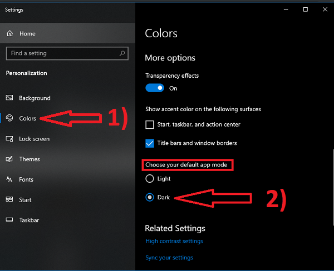Click the Colors palette icon
The width and height of the screenshot is (334, 271).
(9, 118)
